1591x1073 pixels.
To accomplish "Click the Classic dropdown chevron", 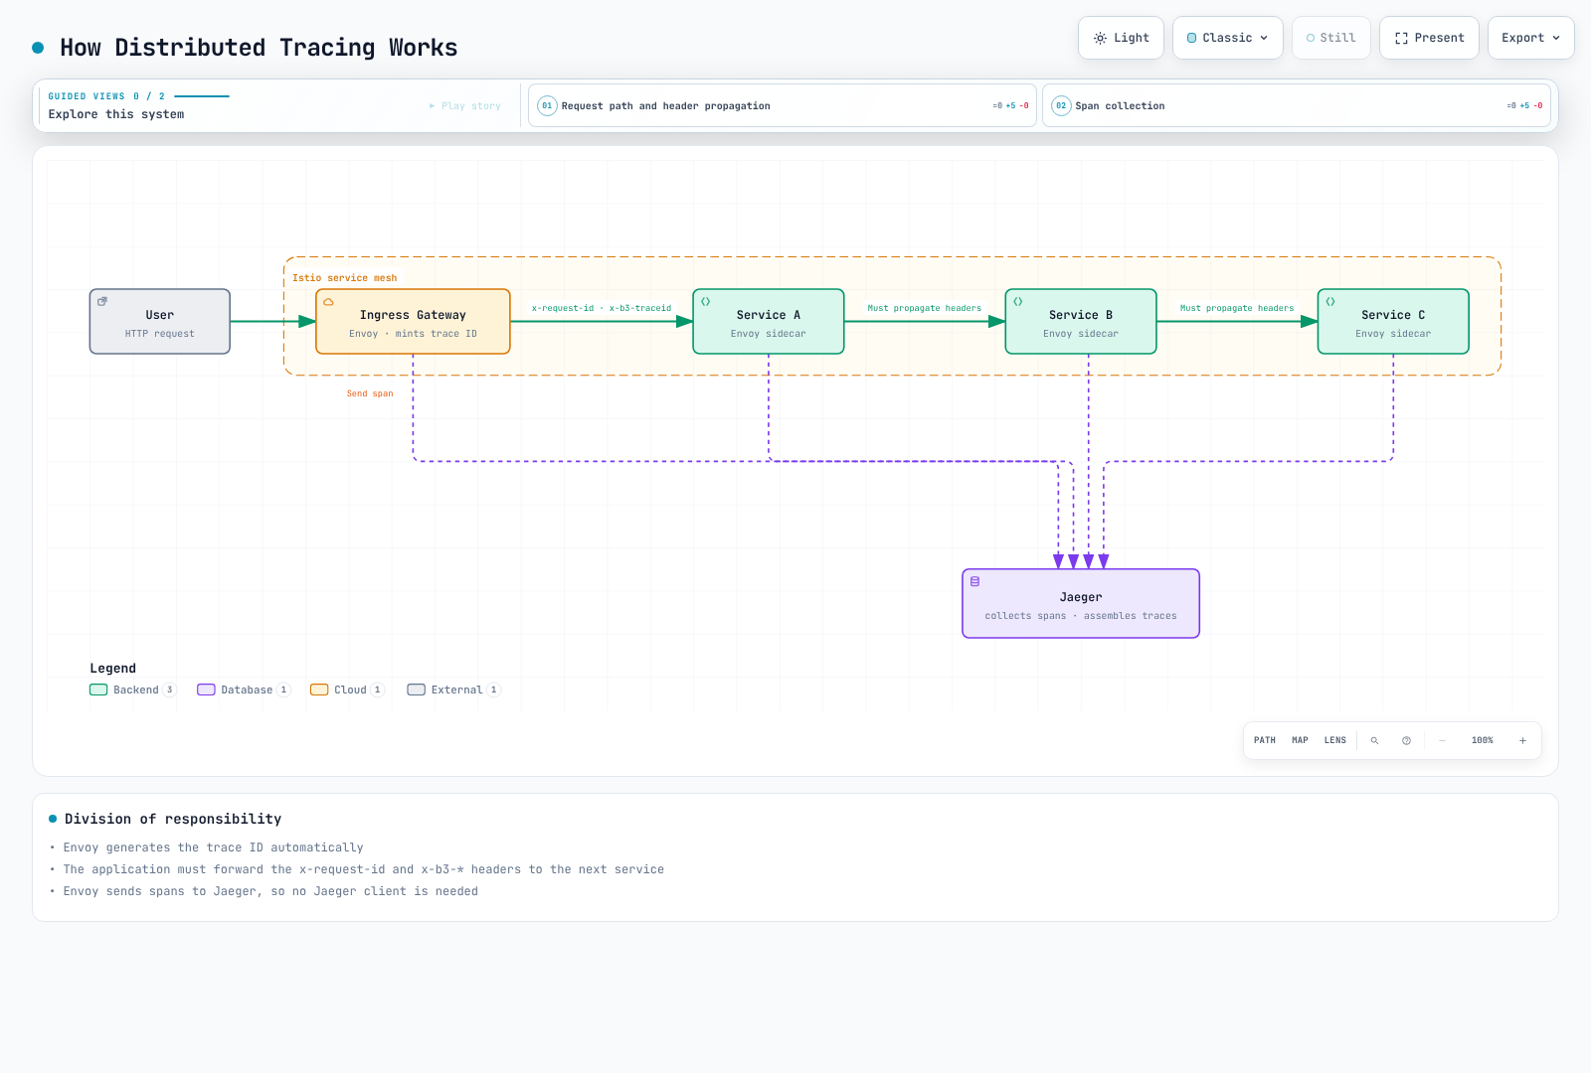I will click(1264, 38).
